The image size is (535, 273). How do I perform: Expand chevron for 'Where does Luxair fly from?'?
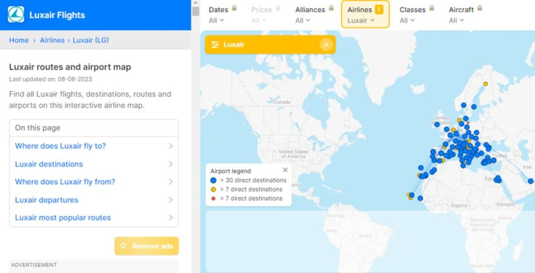[171, 182]
